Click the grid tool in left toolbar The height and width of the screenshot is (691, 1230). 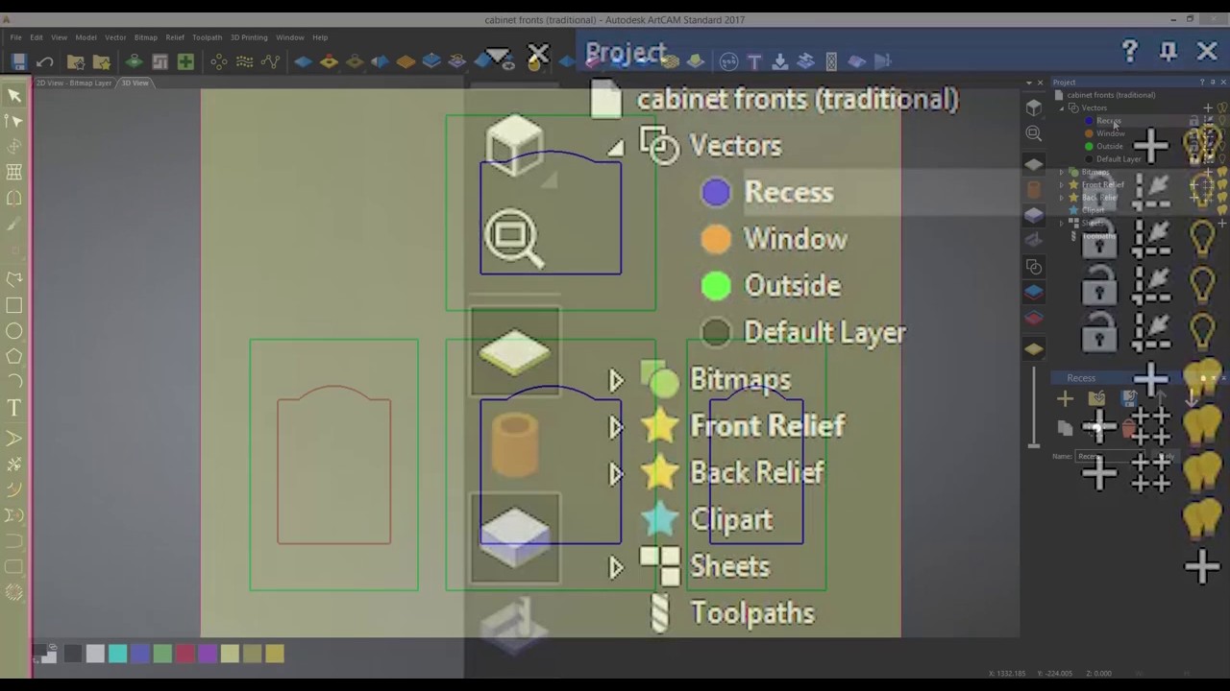(x=14, y=172)
